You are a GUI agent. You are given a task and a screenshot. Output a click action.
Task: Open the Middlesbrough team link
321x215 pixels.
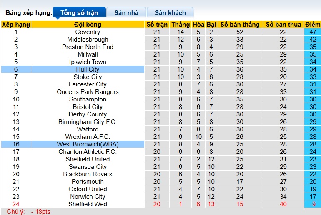(88, 40)
